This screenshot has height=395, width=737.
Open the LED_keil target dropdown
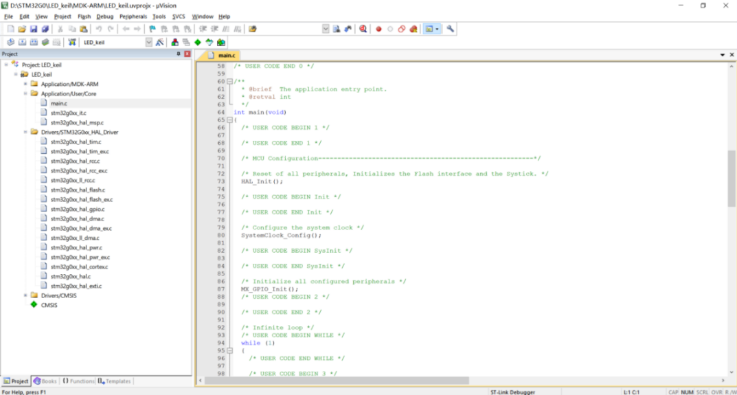(149, 43)
